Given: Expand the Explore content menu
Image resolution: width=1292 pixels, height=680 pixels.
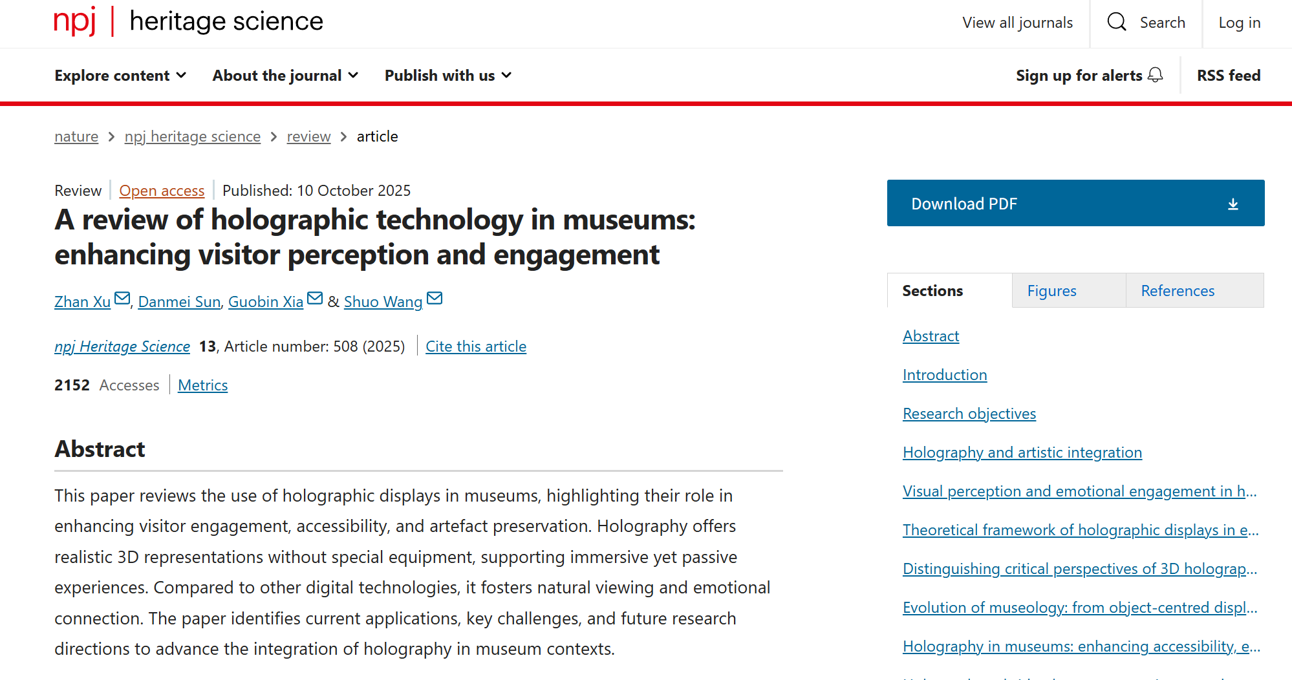Looking at the screenshot, I should click(120, 76).
